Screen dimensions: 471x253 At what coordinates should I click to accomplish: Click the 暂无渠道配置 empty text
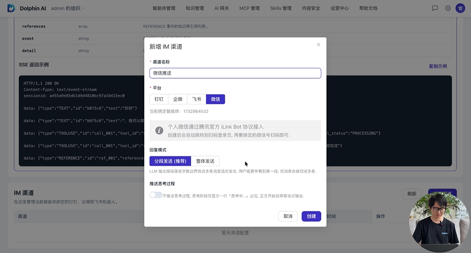coord(235,233)
